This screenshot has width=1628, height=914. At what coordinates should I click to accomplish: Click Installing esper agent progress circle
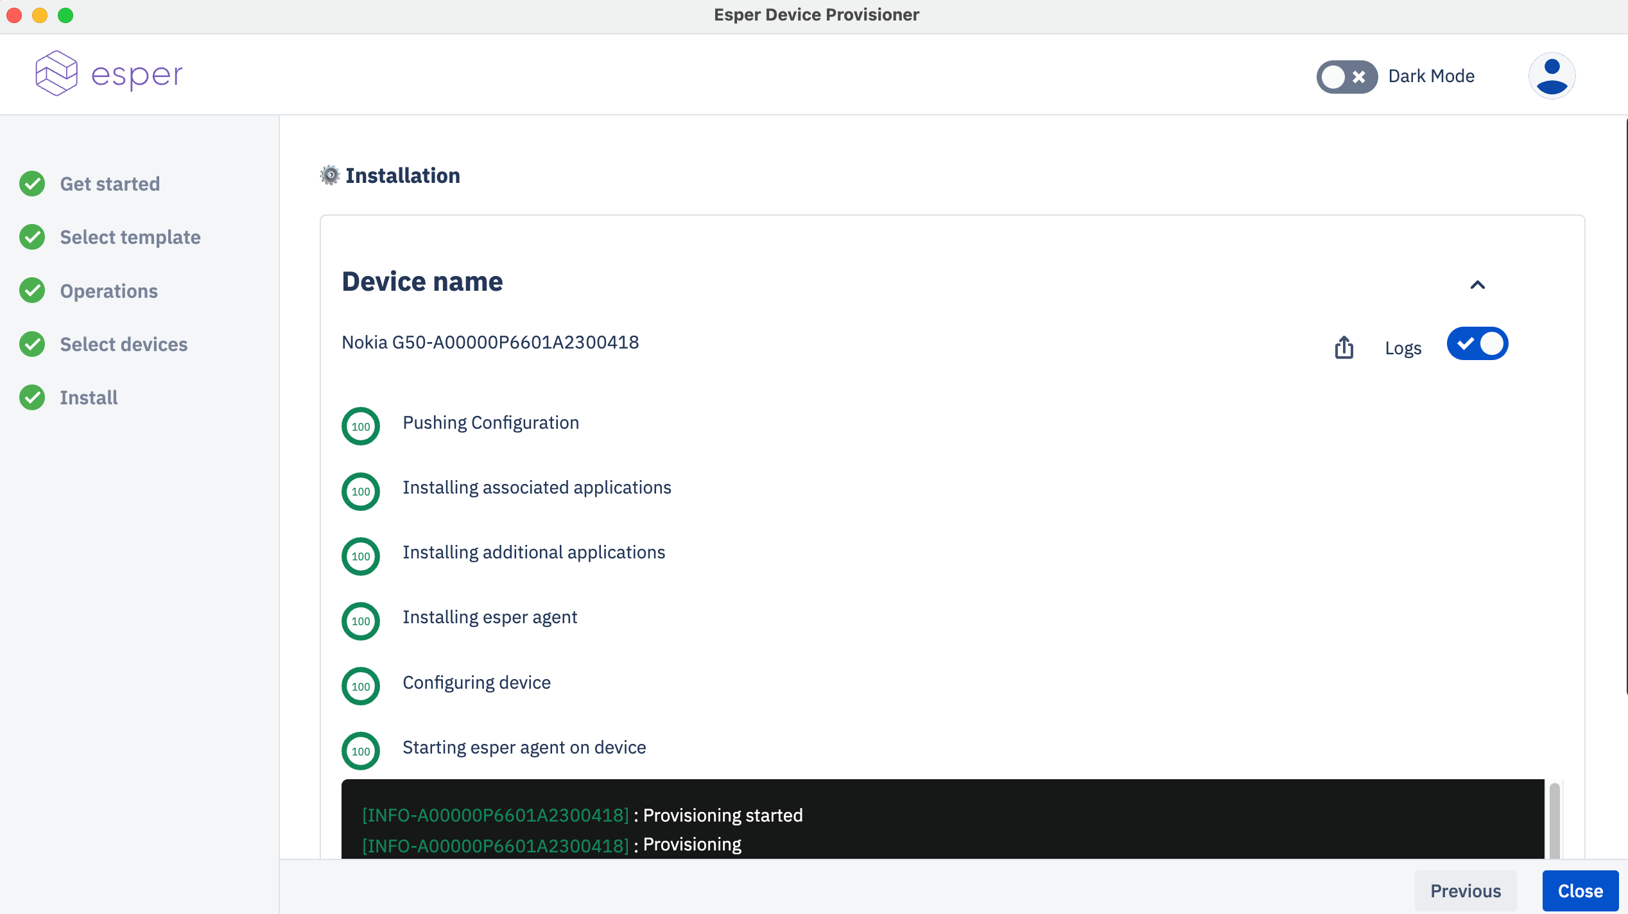point(361,621)
